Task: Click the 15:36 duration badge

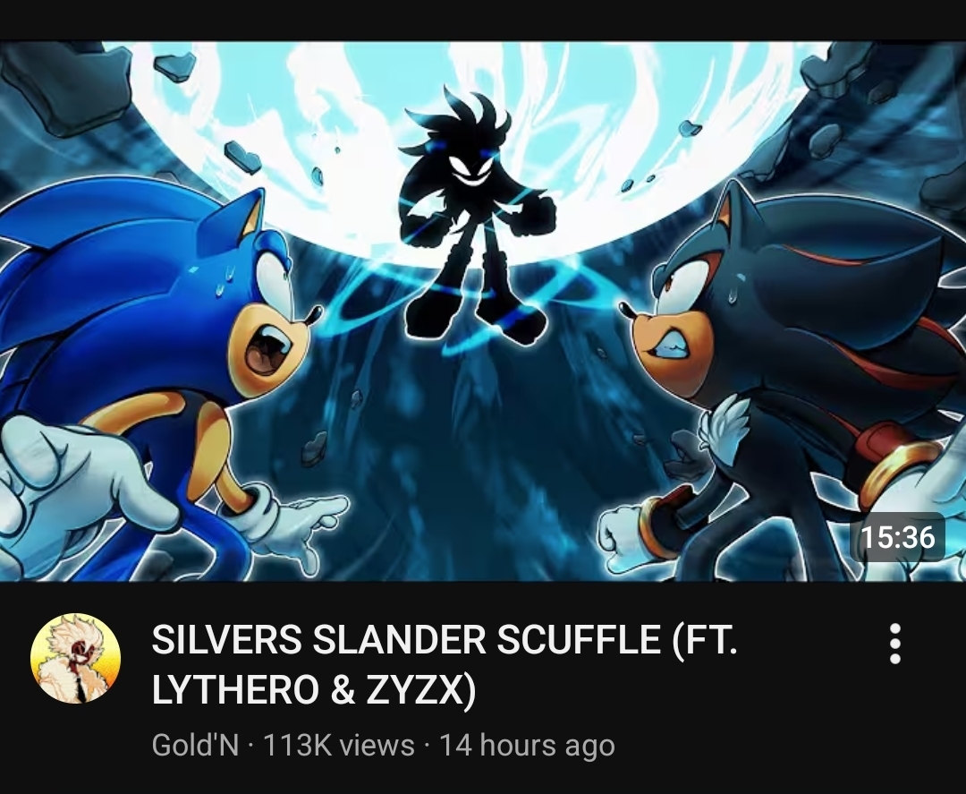Action: click(898, 537)
